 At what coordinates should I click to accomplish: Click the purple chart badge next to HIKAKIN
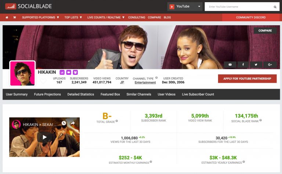[62, 72]
